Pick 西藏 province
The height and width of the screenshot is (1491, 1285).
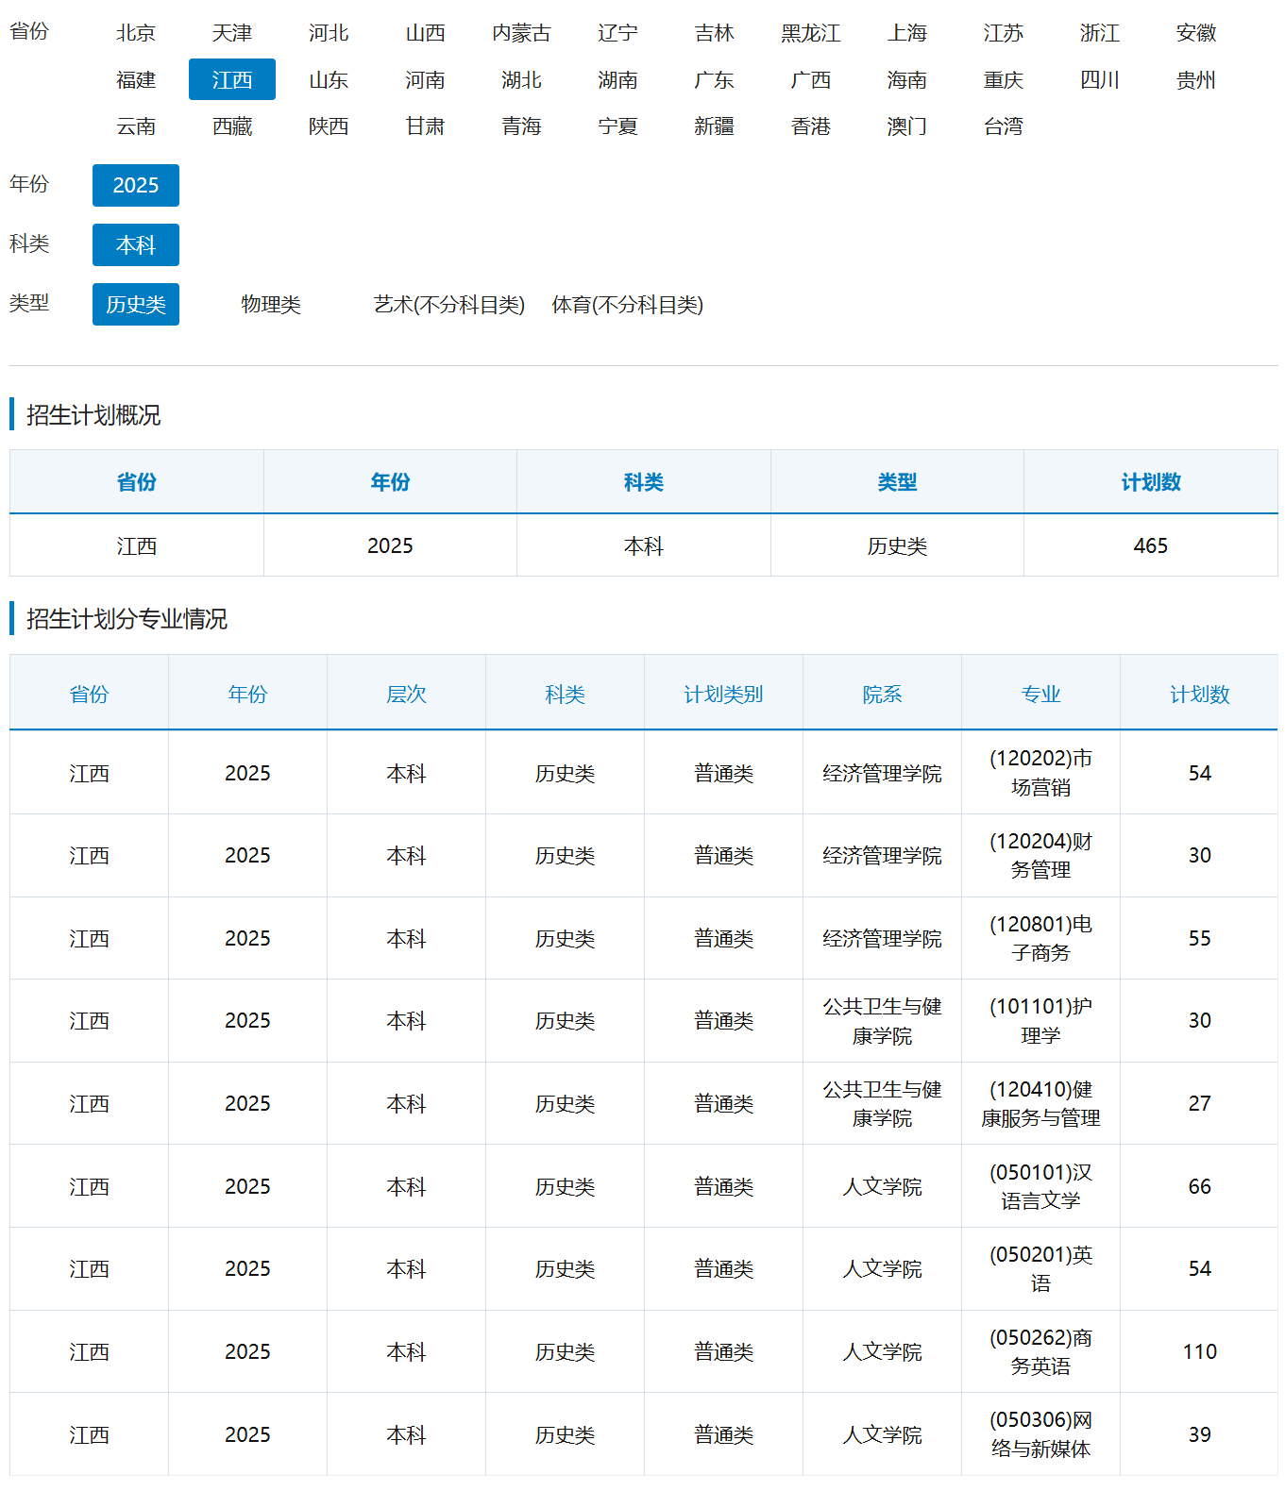click(x=232, y=126)
